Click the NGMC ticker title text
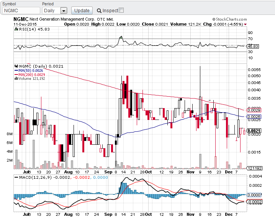This screenshot has width=275, height=220. (x=21, y=19)
